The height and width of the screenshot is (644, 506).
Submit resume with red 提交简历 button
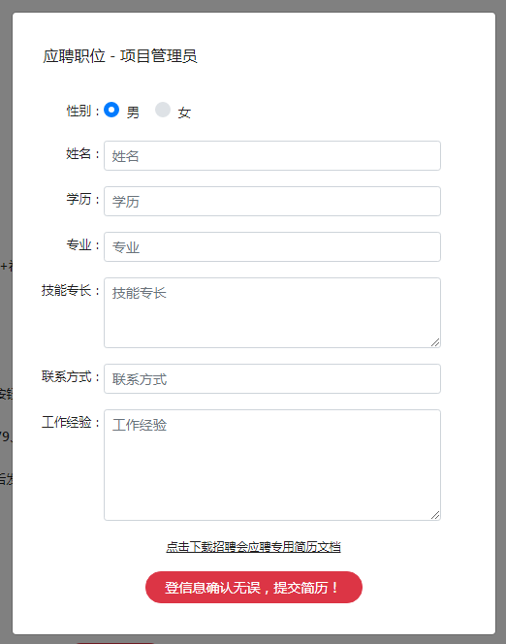coord(254,588)
